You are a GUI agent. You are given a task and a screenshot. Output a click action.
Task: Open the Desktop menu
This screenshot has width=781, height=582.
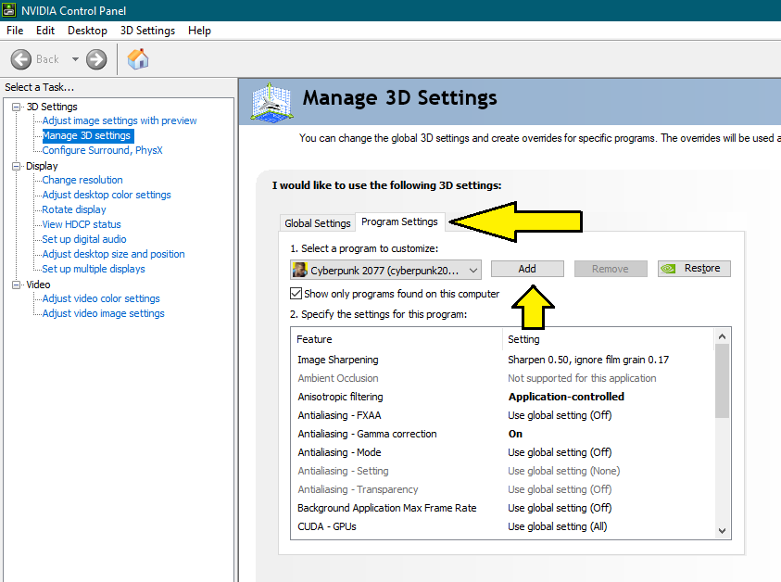[87, 31]
